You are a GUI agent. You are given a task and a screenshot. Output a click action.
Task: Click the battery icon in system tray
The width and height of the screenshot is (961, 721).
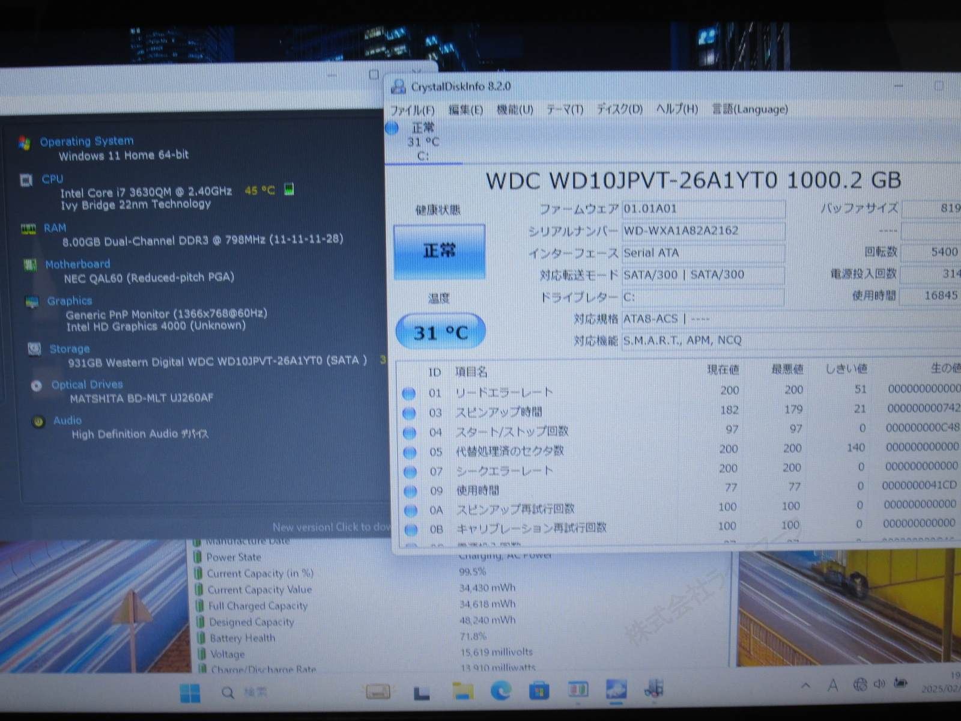(900, 683)
